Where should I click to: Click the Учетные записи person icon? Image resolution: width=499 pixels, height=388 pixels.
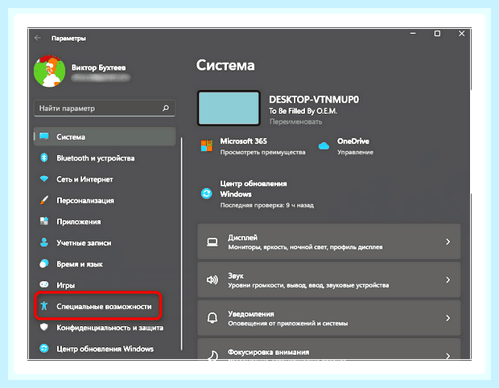44,243
